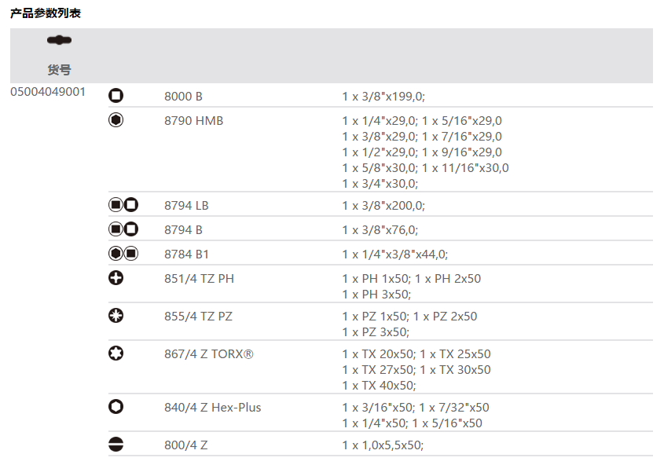Screen dimensions: 664x476
Task: Click the Phillips cross icon for 851/4 TZ PH
Action: [116, 278]
